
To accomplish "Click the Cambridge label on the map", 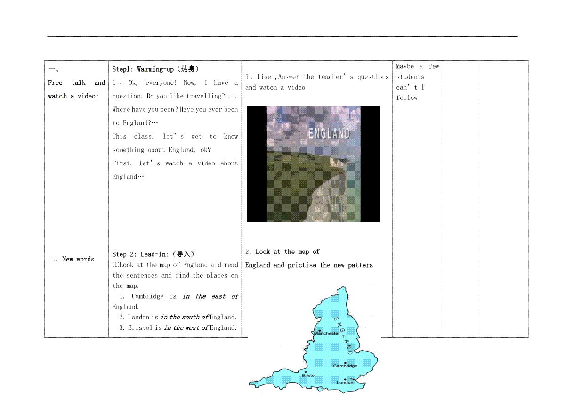I will [345, 366].
